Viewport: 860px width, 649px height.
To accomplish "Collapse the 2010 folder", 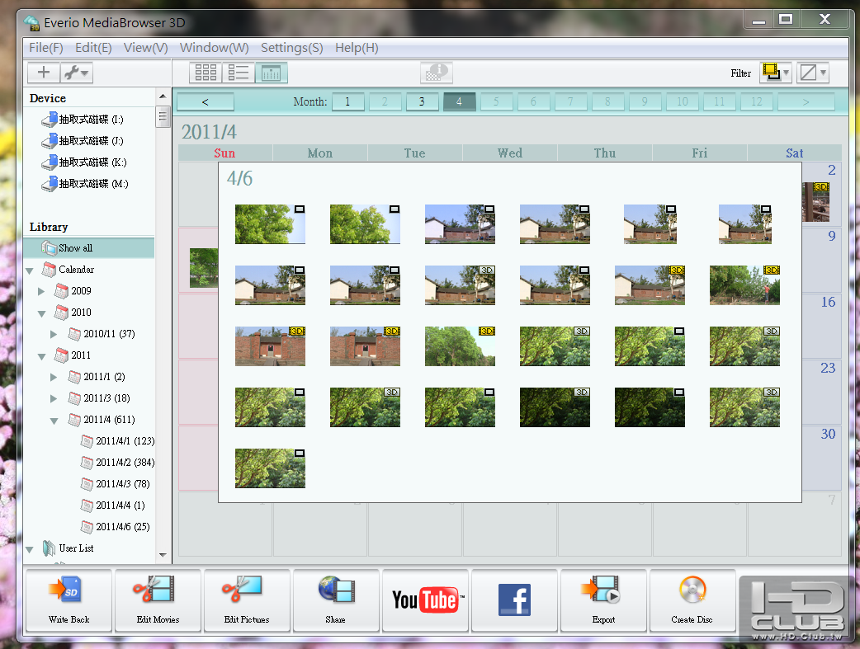I will point(42,313).
